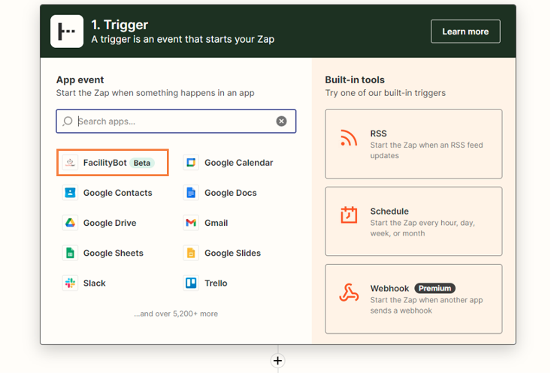
Task: Select the Google Calendar icon
Action: [x=191, y=163]
